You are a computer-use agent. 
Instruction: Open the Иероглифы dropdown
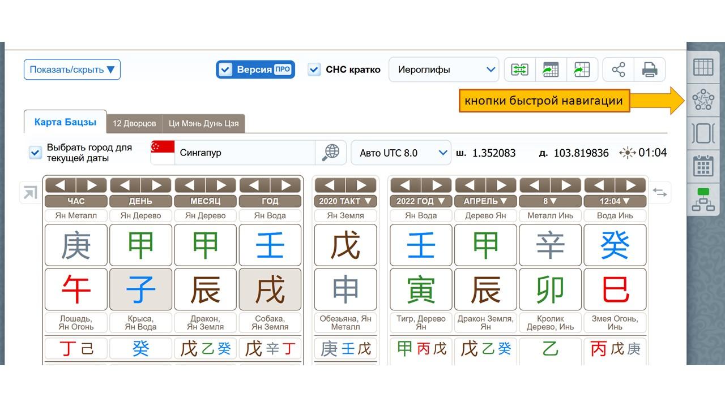(443, 70)
